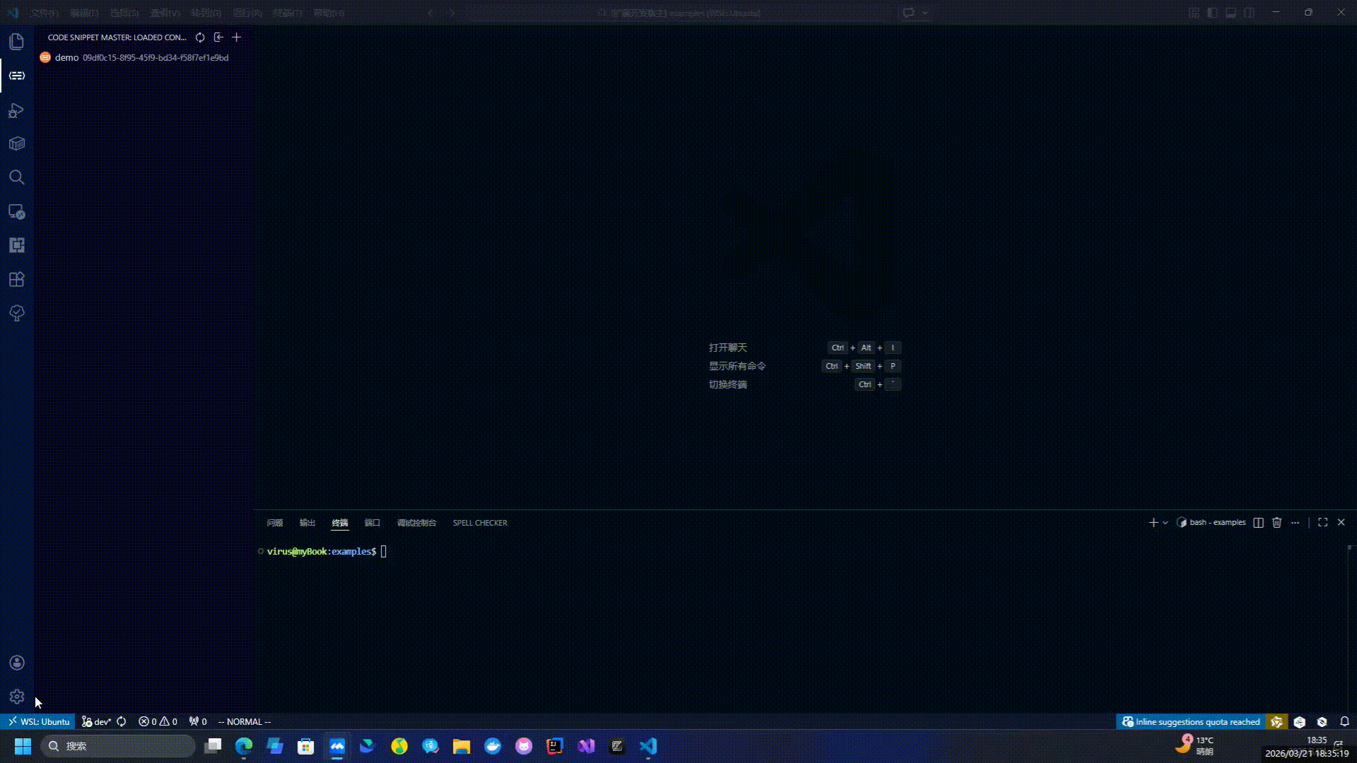Open the Explorer view in activity bar

click(17, 42)
